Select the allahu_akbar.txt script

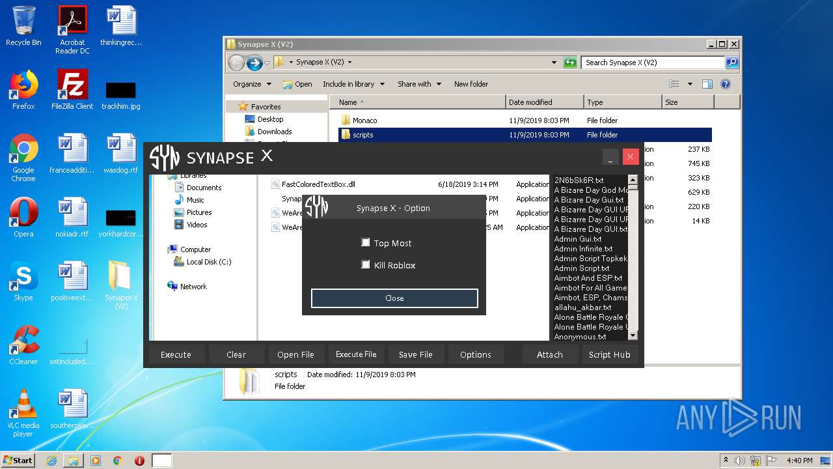[582, 307]
